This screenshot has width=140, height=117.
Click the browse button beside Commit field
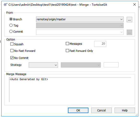129,32
